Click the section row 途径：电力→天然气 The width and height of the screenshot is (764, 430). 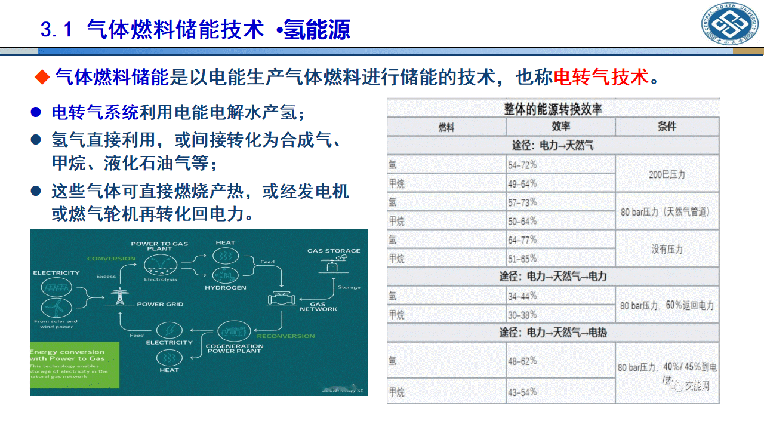(553, 145)
